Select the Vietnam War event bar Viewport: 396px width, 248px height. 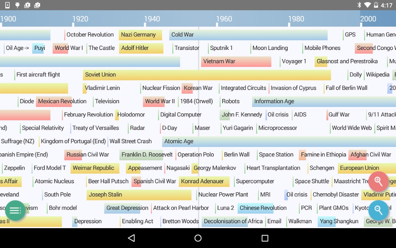(236, 62)
